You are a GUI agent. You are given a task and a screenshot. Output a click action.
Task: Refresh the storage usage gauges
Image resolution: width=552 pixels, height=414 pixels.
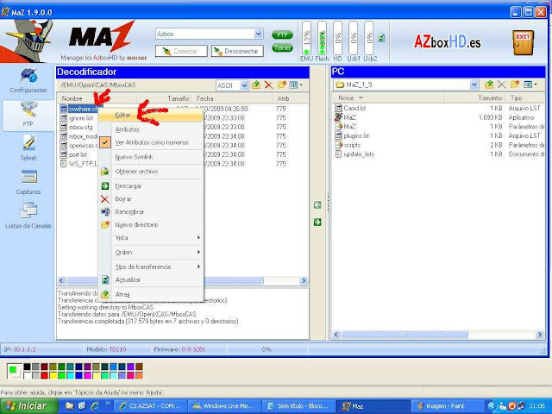click(381, 38)
